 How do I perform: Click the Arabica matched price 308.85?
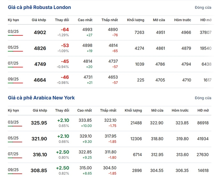(x=39, y=170)
